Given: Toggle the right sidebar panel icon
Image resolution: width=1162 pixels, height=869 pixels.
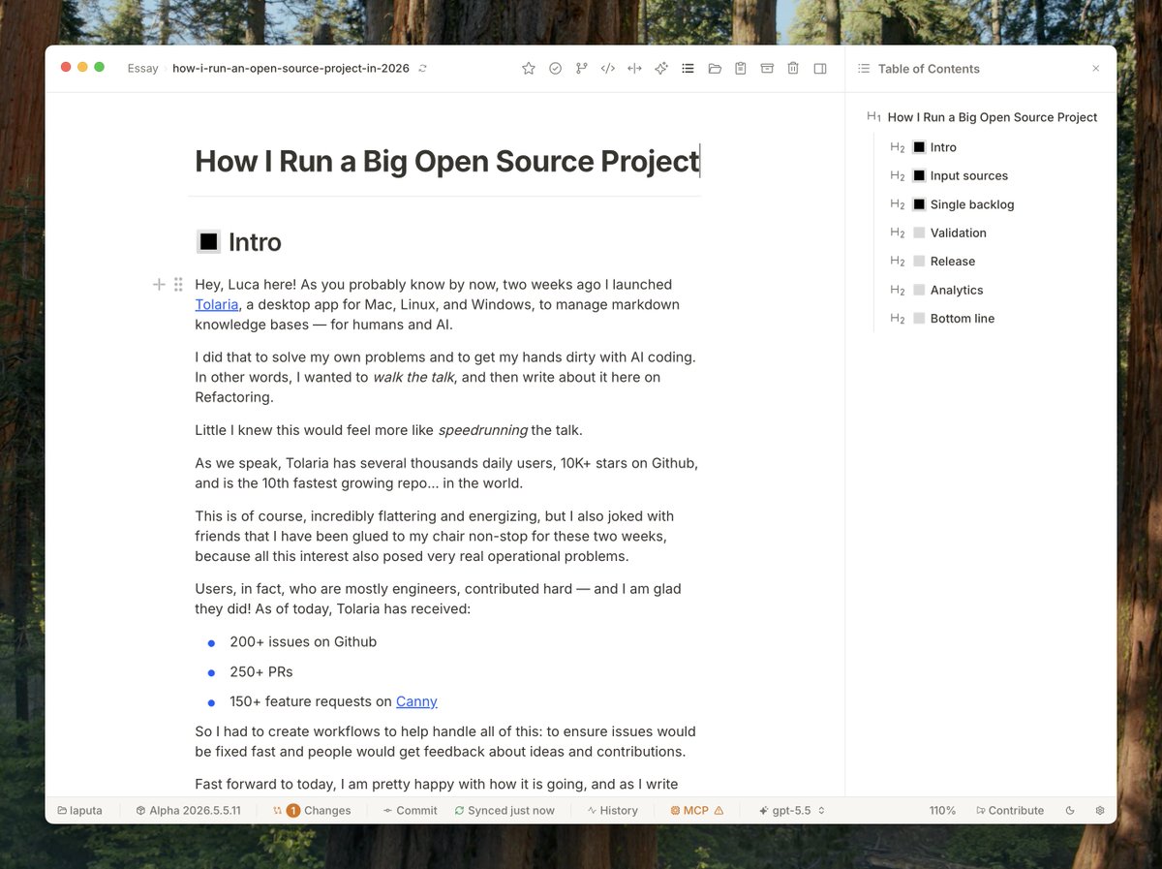Looking at the screenshot, I should 820,69.
